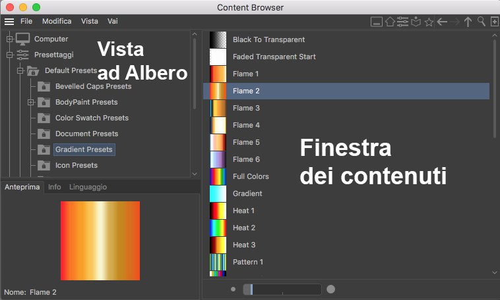Click the Full Colors gradient swatch

(x=218, y=176)
